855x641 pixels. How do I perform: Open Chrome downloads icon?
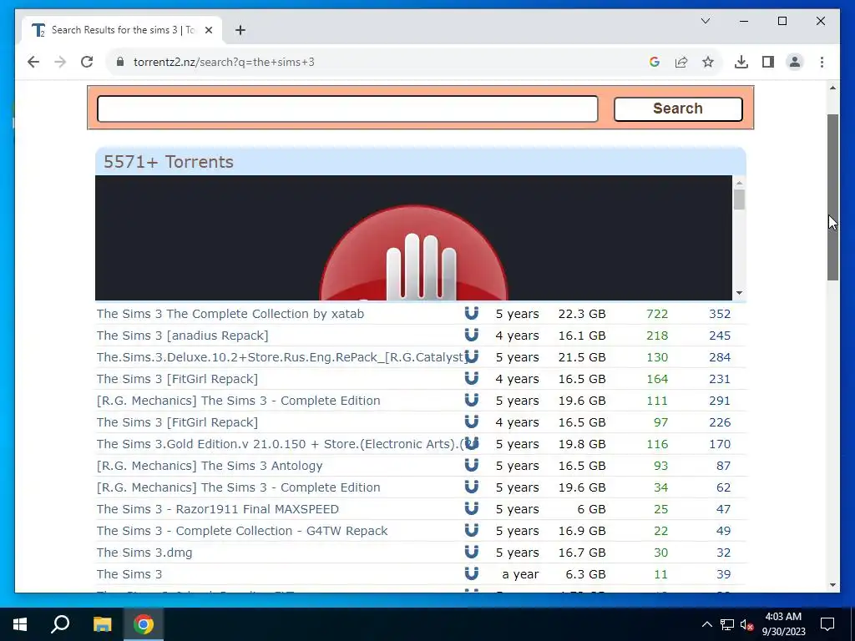pyautogui.click(x=741, y=62)
